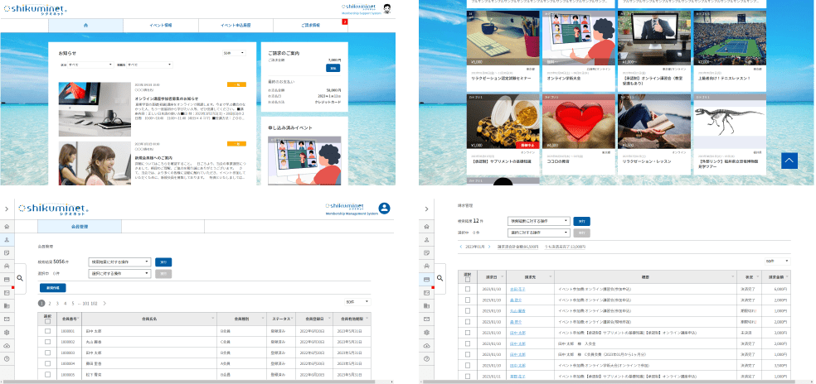The width and height of the screenshot is (816, 384).
Task: Tick the first billing row checkbox
Action: pos(468,288)
